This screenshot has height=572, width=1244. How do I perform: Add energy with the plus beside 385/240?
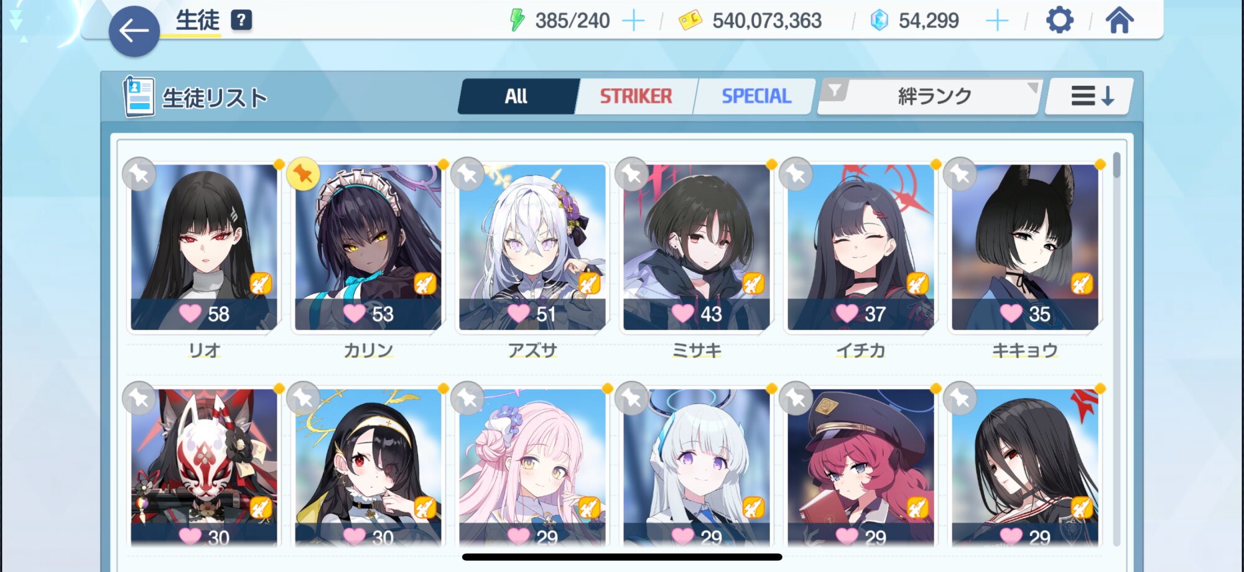[633, 21]
